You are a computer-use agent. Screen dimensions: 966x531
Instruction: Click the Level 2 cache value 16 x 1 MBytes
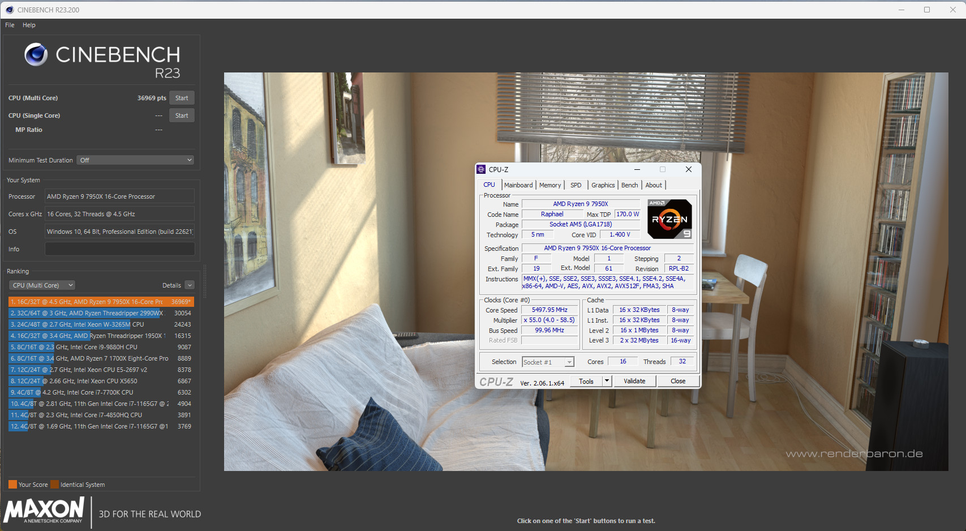[x=639, y=330]
